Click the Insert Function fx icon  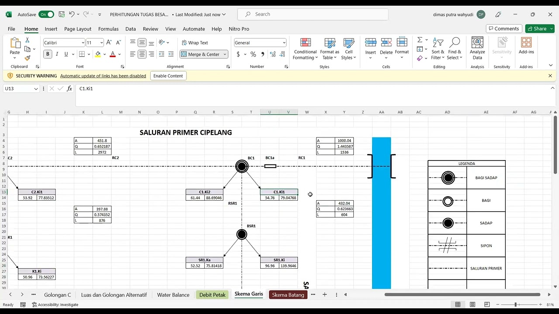click(x=69, y=89)
